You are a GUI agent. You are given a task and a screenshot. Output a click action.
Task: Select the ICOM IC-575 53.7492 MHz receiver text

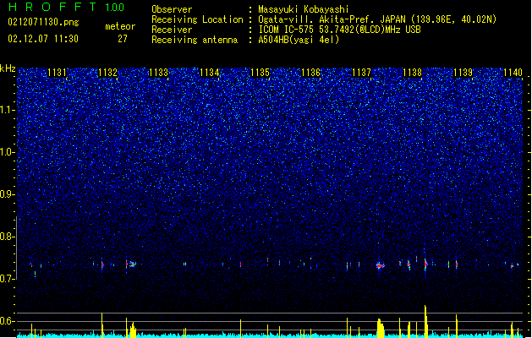pyautogui.click(x=339, y=30)
